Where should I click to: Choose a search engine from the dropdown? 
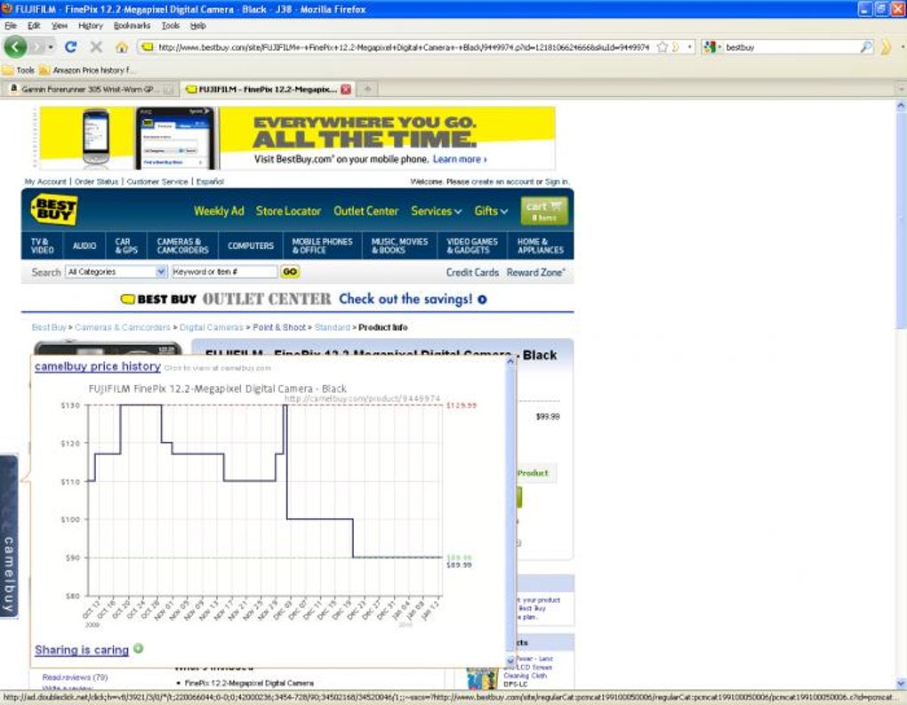point(712,47)
